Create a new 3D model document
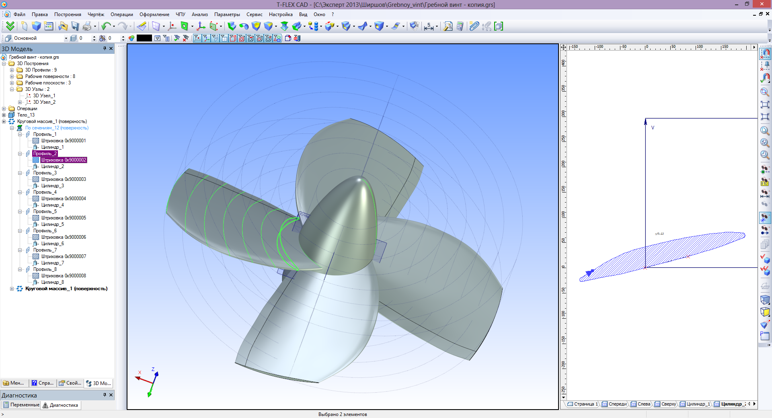This screenshot has width=772, height=418. pos(37,26)
